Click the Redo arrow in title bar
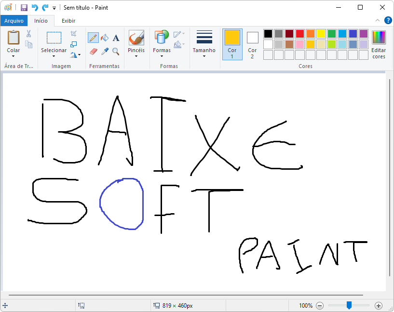The image size is (394, 312). click(x=45, y=8)
